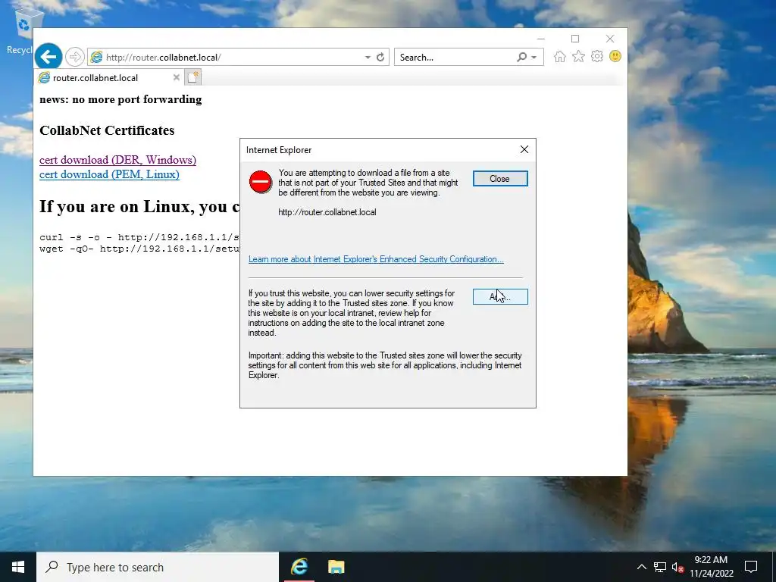Open Learn more about Enhanced Security Configuration link
Image resolution: width=776 pixels, height=582 pixels.
(x=376, y=259)
